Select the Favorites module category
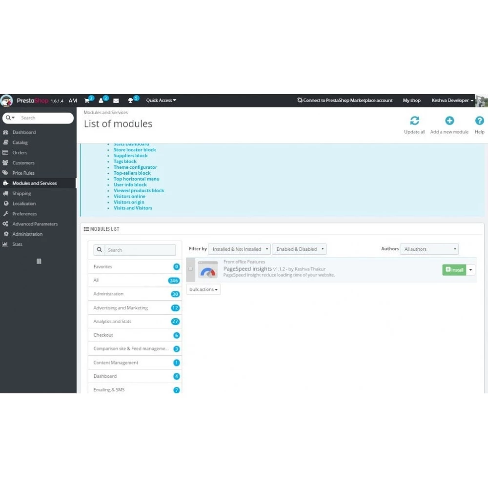This screenshot has width=488, height=488. point(135,267)
